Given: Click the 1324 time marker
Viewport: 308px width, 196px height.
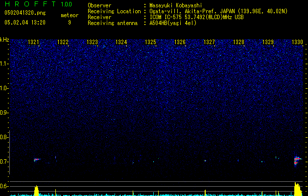Looking at the screenshot, I should [x=121, y=42].
